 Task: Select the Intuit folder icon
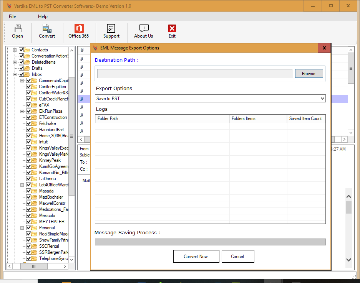click(35, 142)
